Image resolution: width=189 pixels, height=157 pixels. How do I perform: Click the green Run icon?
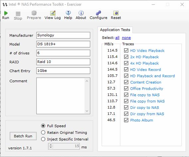6,13
